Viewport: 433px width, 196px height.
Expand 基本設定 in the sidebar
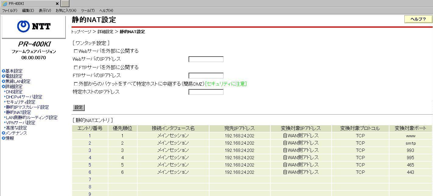coord(14,71)
